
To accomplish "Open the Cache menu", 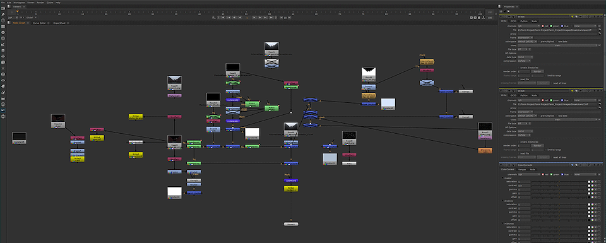I will 50,3.
